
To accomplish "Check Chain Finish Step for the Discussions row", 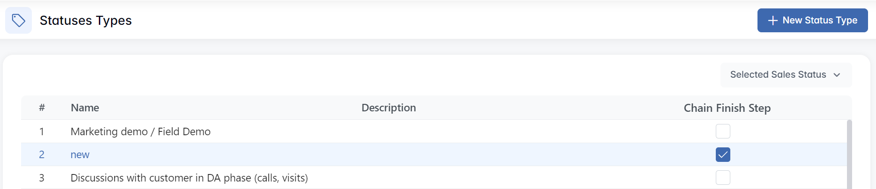I will (722, 178).
